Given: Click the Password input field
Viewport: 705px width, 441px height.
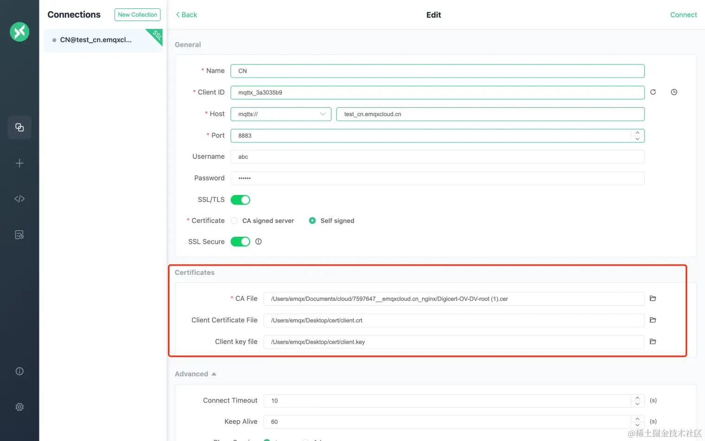Looking at the screenshot, I should (437, 178).
